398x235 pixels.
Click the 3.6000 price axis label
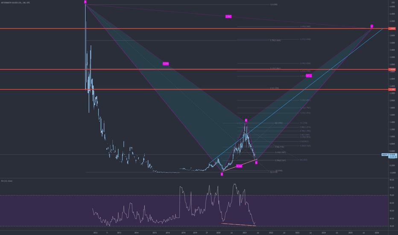[x=392, y=43]
